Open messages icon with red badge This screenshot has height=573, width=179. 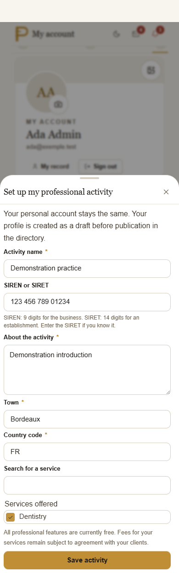136,34
